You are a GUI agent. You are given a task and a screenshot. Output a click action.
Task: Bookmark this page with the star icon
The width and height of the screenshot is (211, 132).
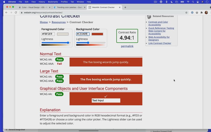tap(186, 12)
